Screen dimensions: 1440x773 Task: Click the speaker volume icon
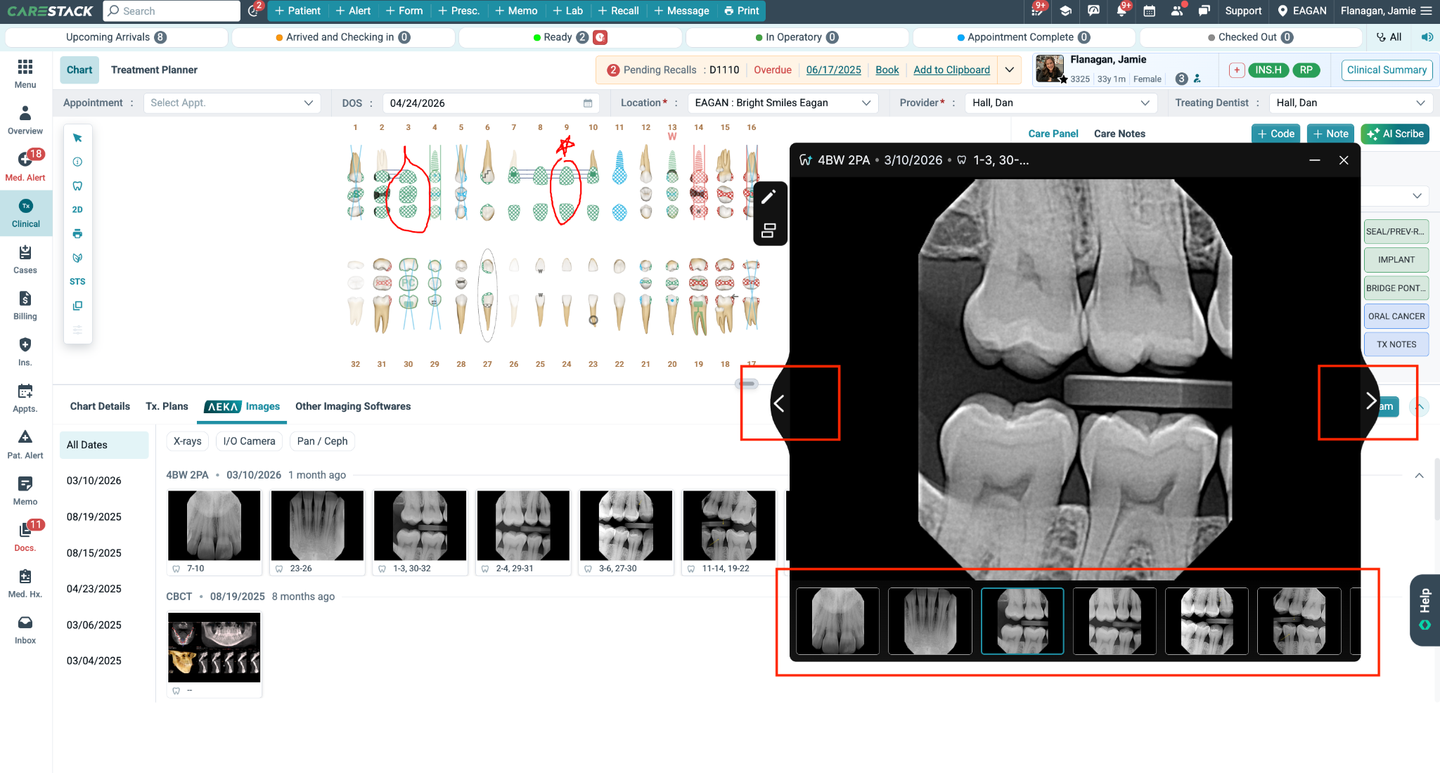click(x=1427, y=37)
